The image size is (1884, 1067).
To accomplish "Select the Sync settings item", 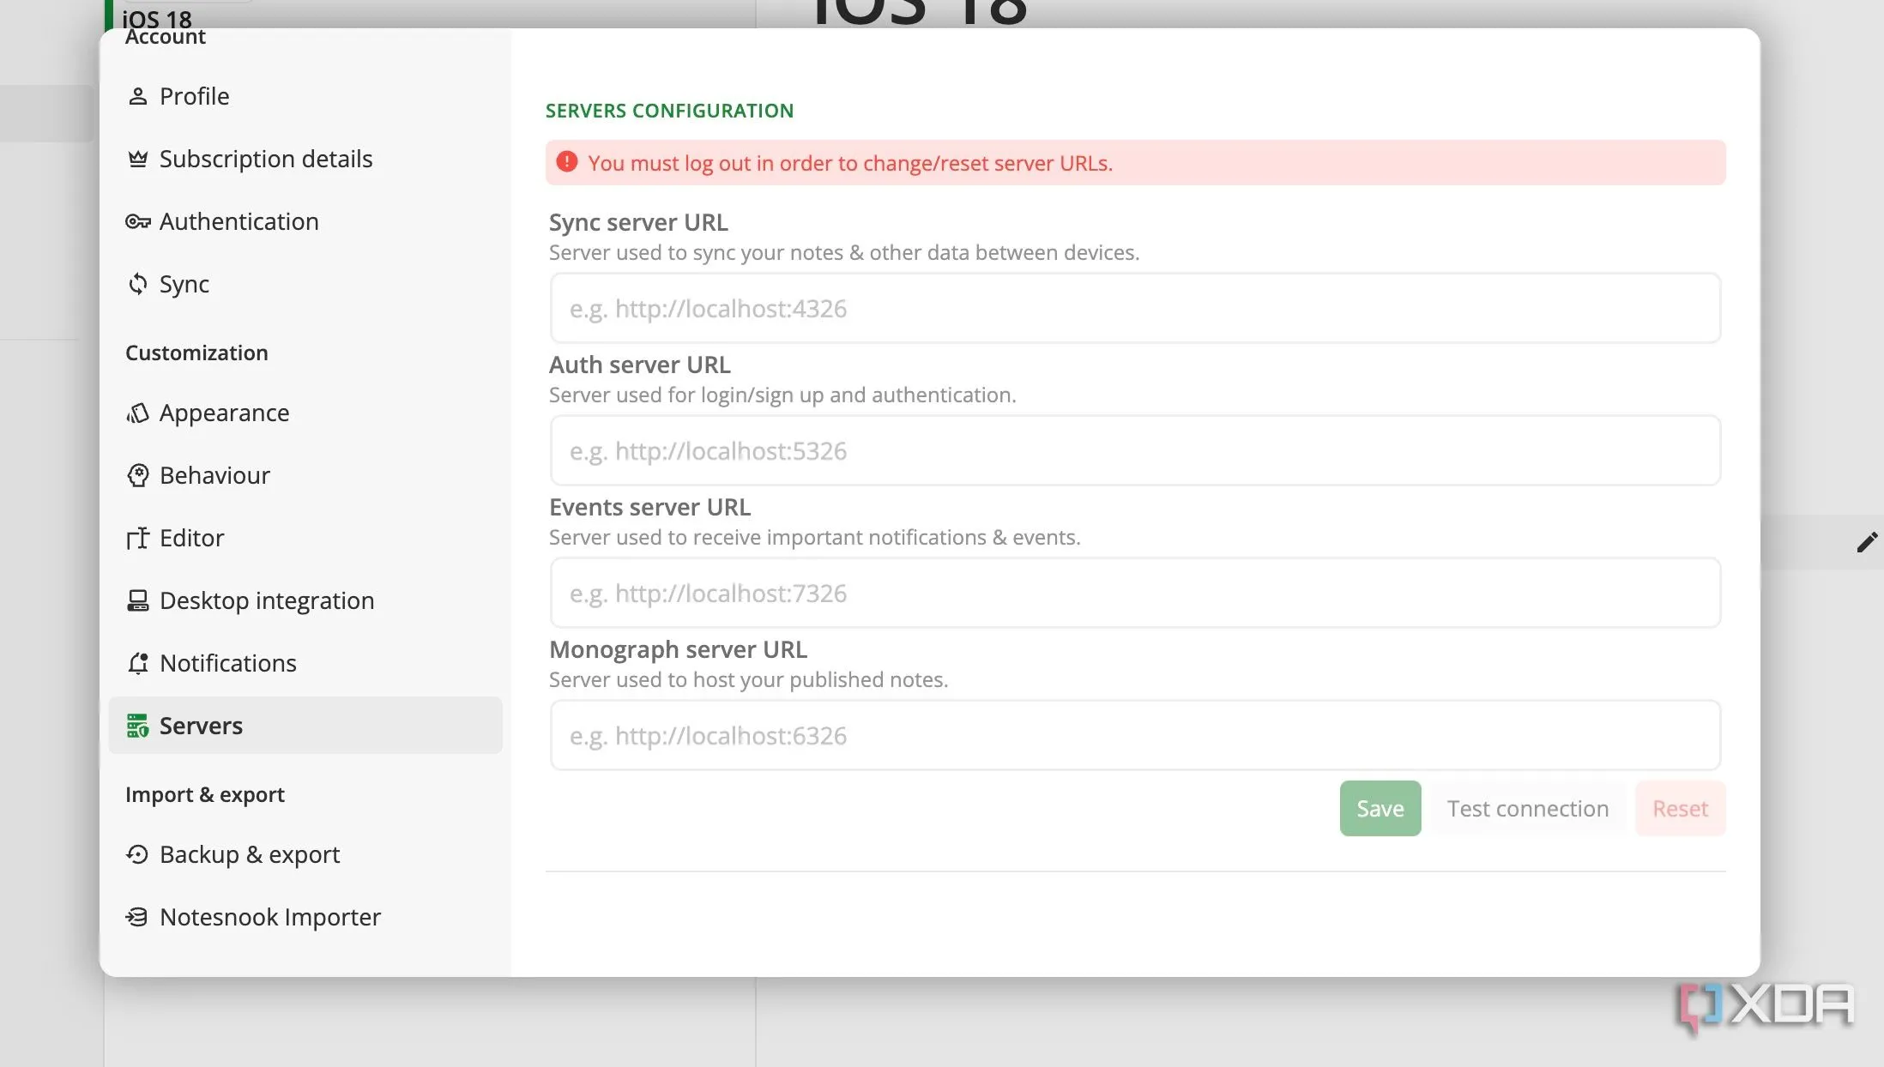I will (x=305, y=284).
